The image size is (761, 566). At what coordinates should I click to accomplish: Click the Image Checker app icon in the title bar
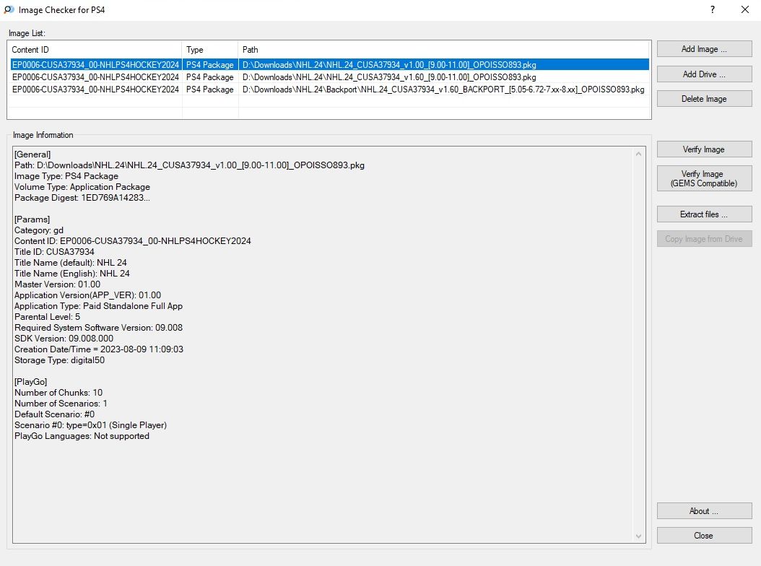[9, 9]
